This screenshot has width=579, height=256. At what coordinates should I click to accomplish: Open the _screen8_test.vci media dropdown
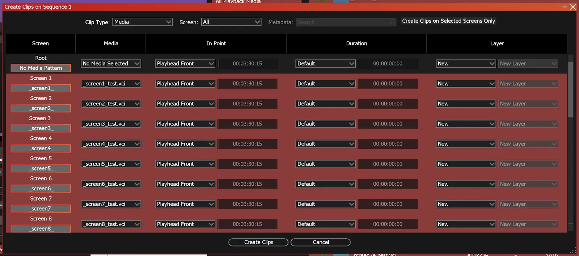point(111,224)
